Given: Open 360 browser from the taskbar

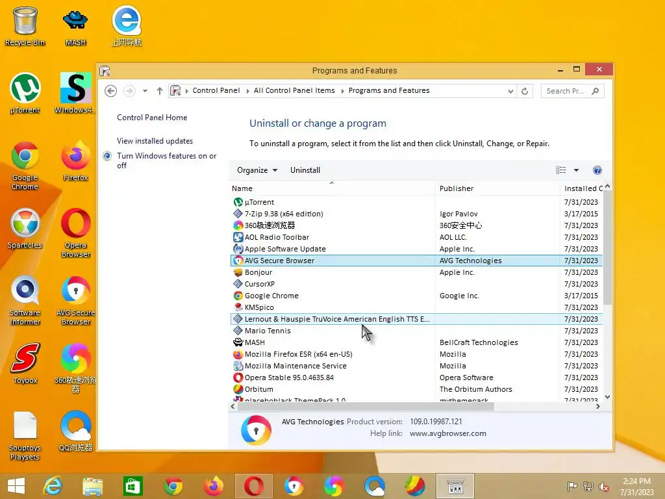Looking at the screenshot, I should point(334,486).
